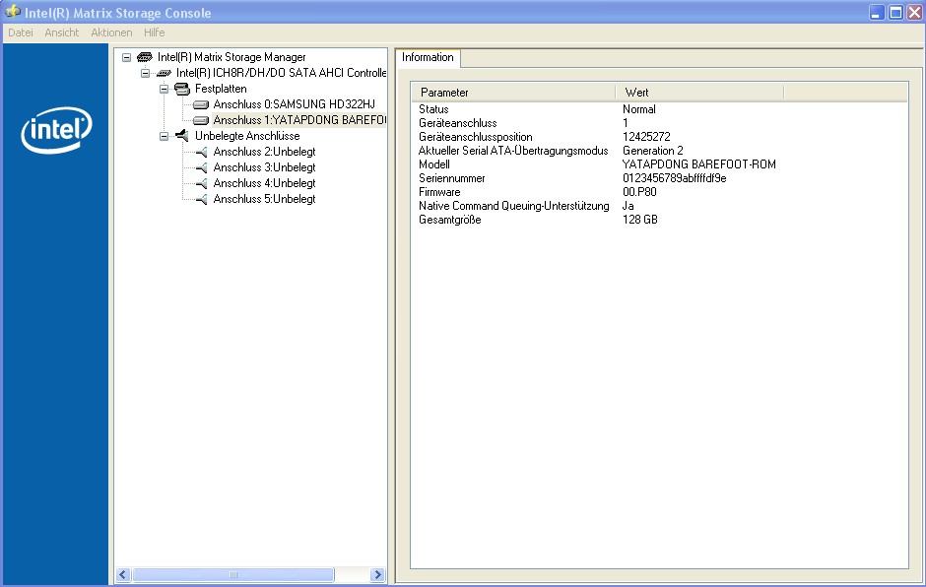
Task: Click the value 128 GB
Action: pyautogui.click(x=640, y=220)
